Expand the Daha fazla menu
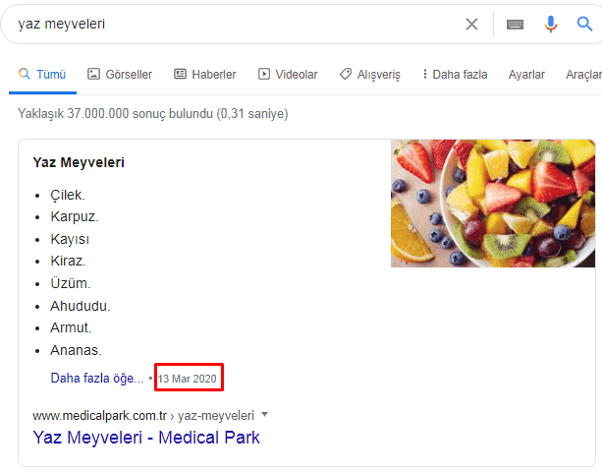This screenshot has width=602, height=472. tap(454, 74)
